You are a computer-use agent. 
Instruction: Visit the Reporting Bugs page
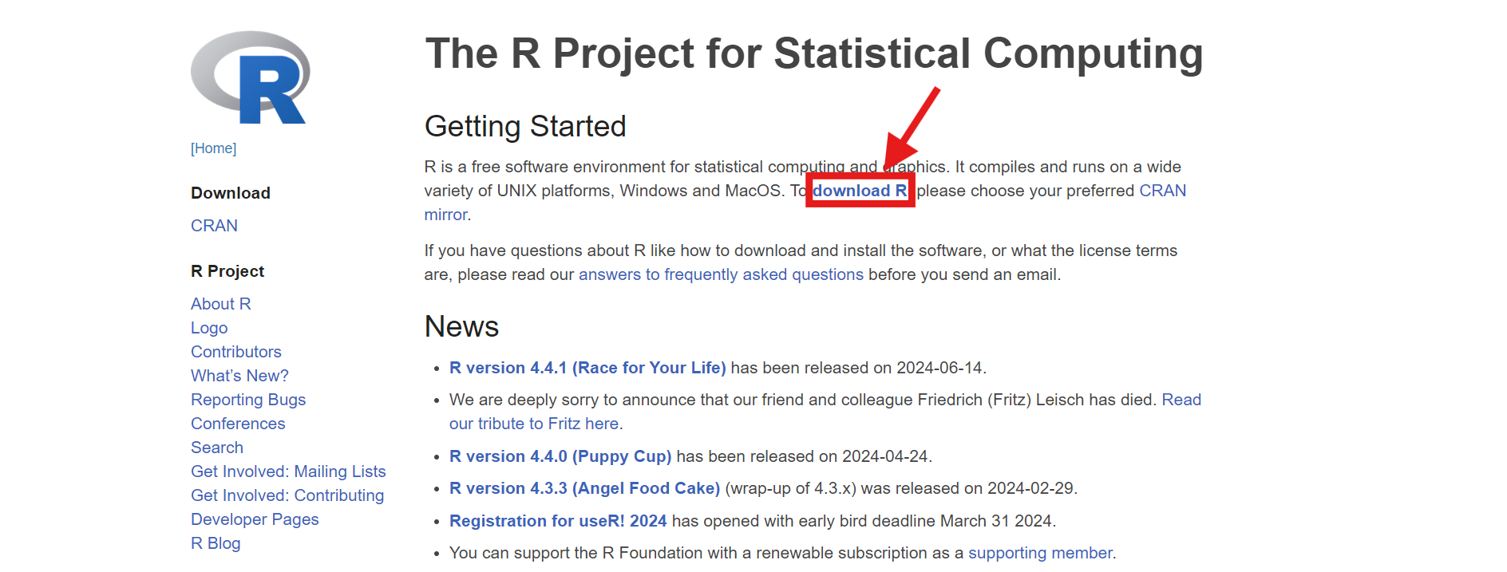(248, 400)
